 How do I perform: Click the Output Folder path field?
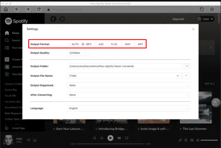[x=125, y=66]
